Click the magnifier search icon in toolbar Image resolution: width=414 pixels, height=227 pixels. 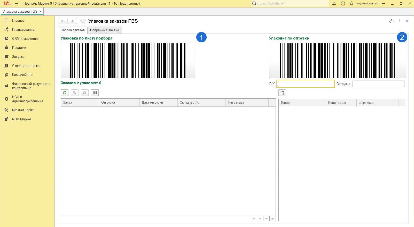coord(75,93)
